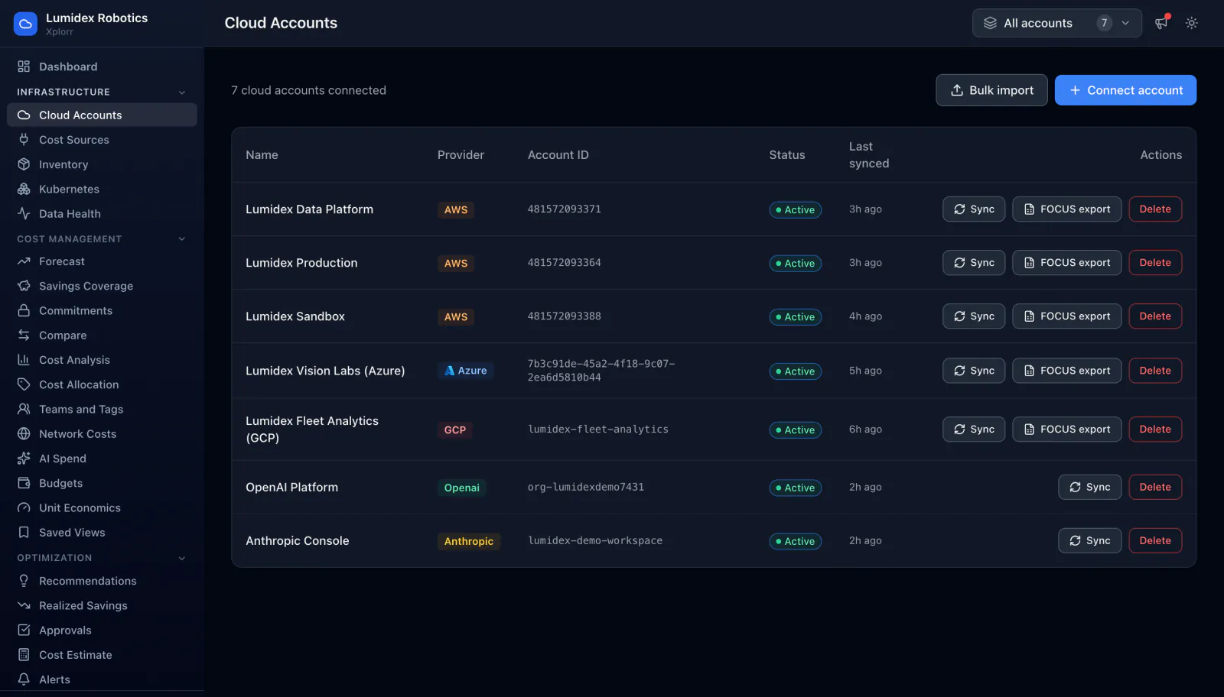Click the Network Costs globe icon

[24, 434]
